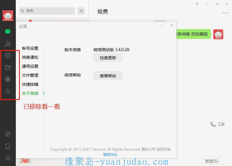Click the 查看帮助 button
The image size is (232, 166).
click(108, 76)
